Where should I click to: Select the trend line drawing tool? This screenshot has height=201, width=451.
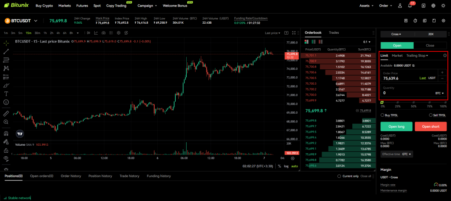[6, 51]
